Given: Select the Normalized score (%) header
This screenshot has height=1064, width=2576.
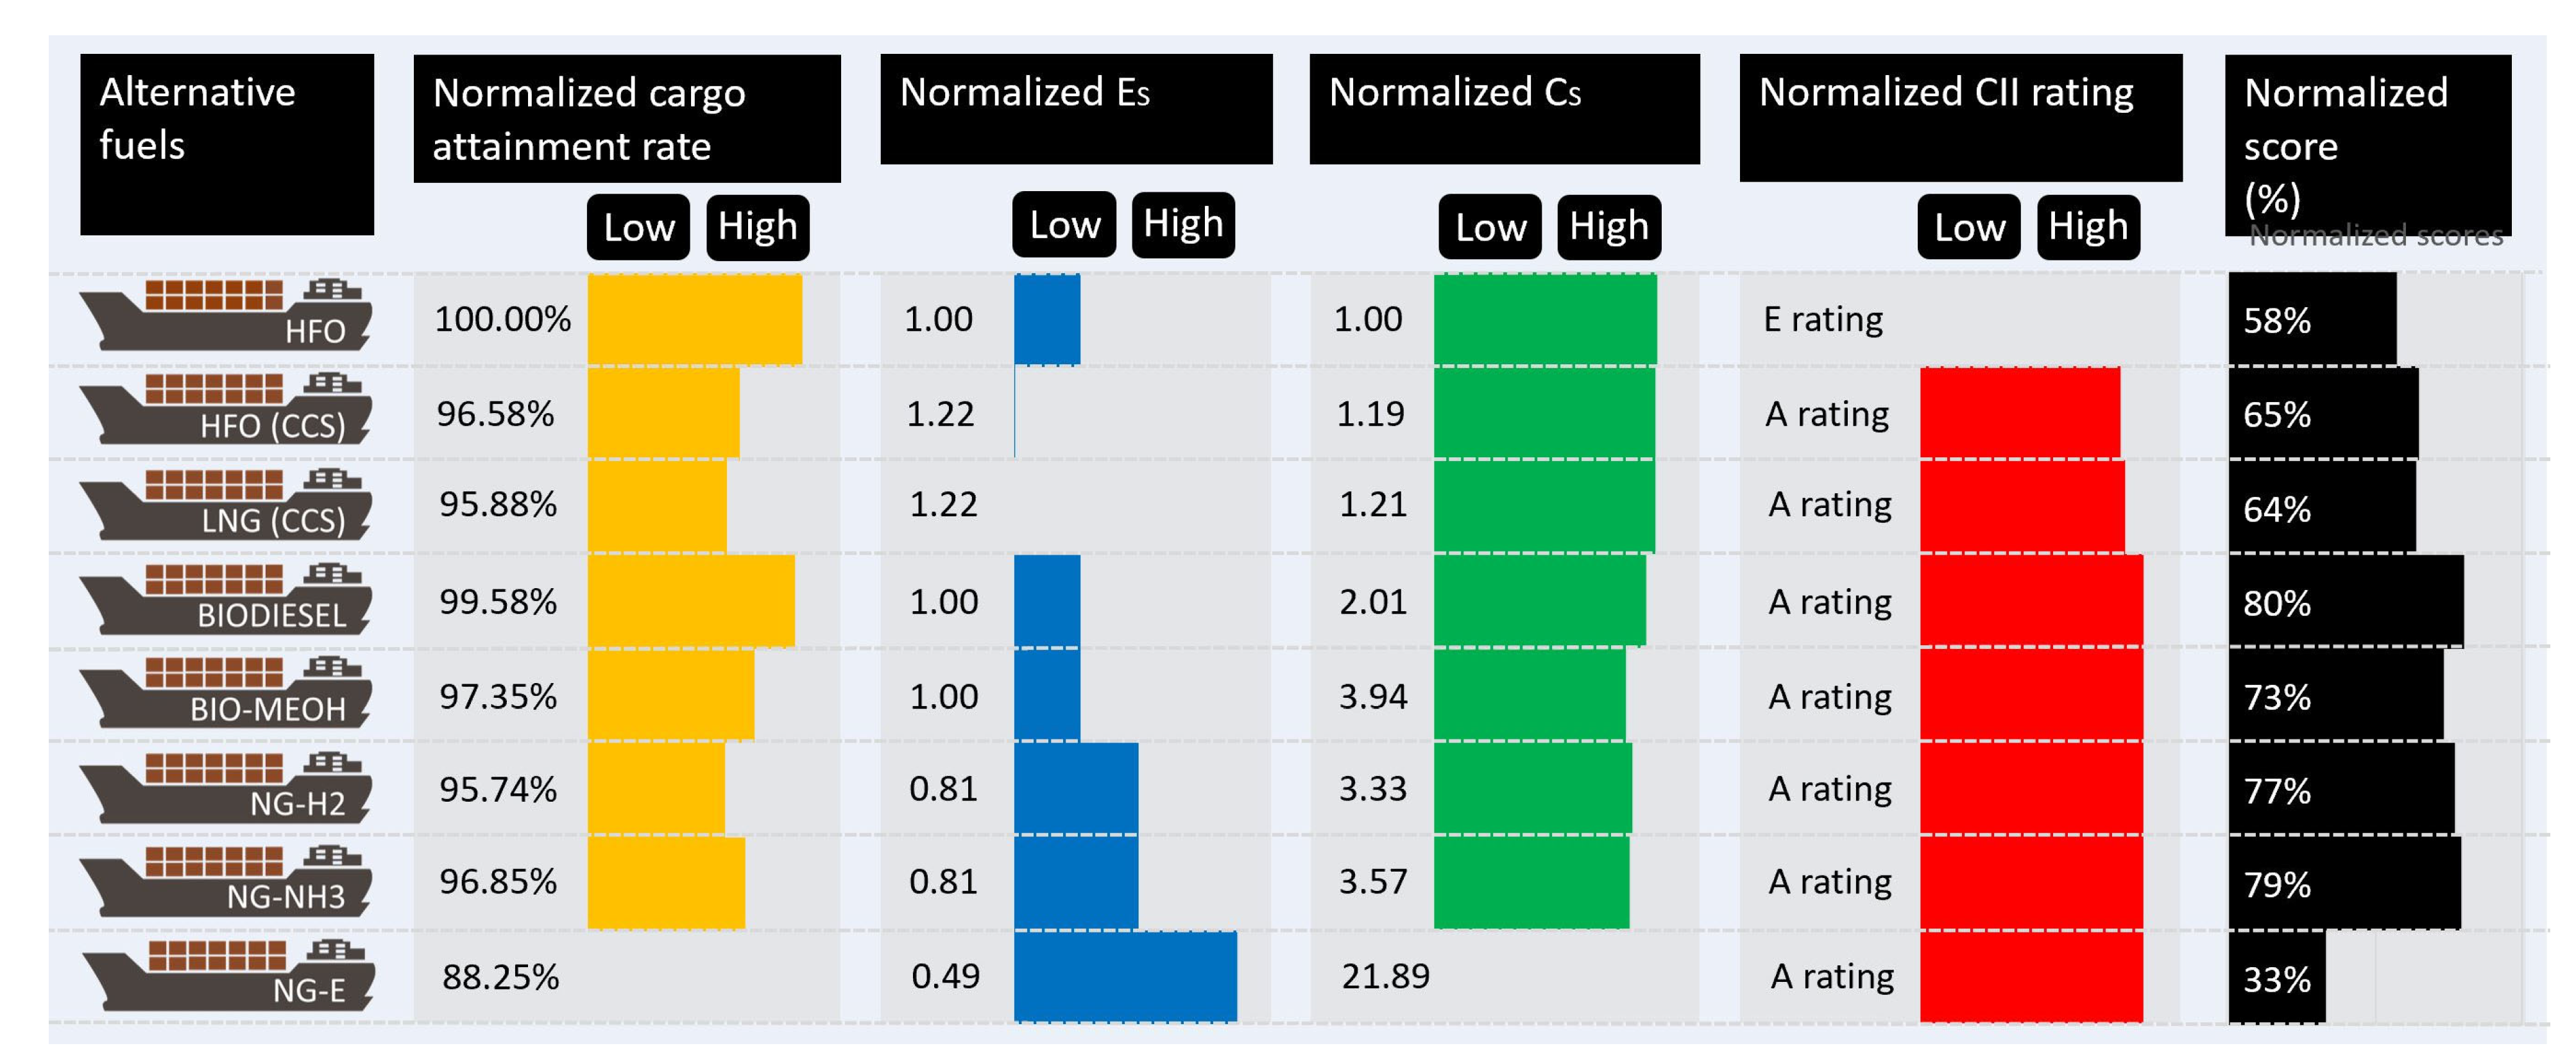Looking at the screenshot, I should coord(2367,144).
